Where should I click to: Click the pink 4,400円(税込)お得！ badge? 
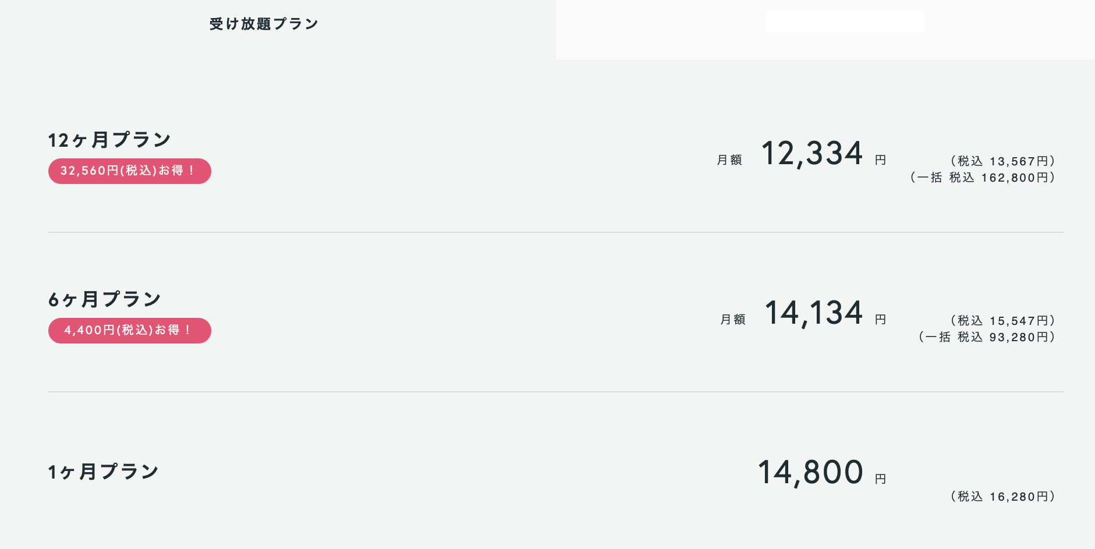(x=130, y=331)
